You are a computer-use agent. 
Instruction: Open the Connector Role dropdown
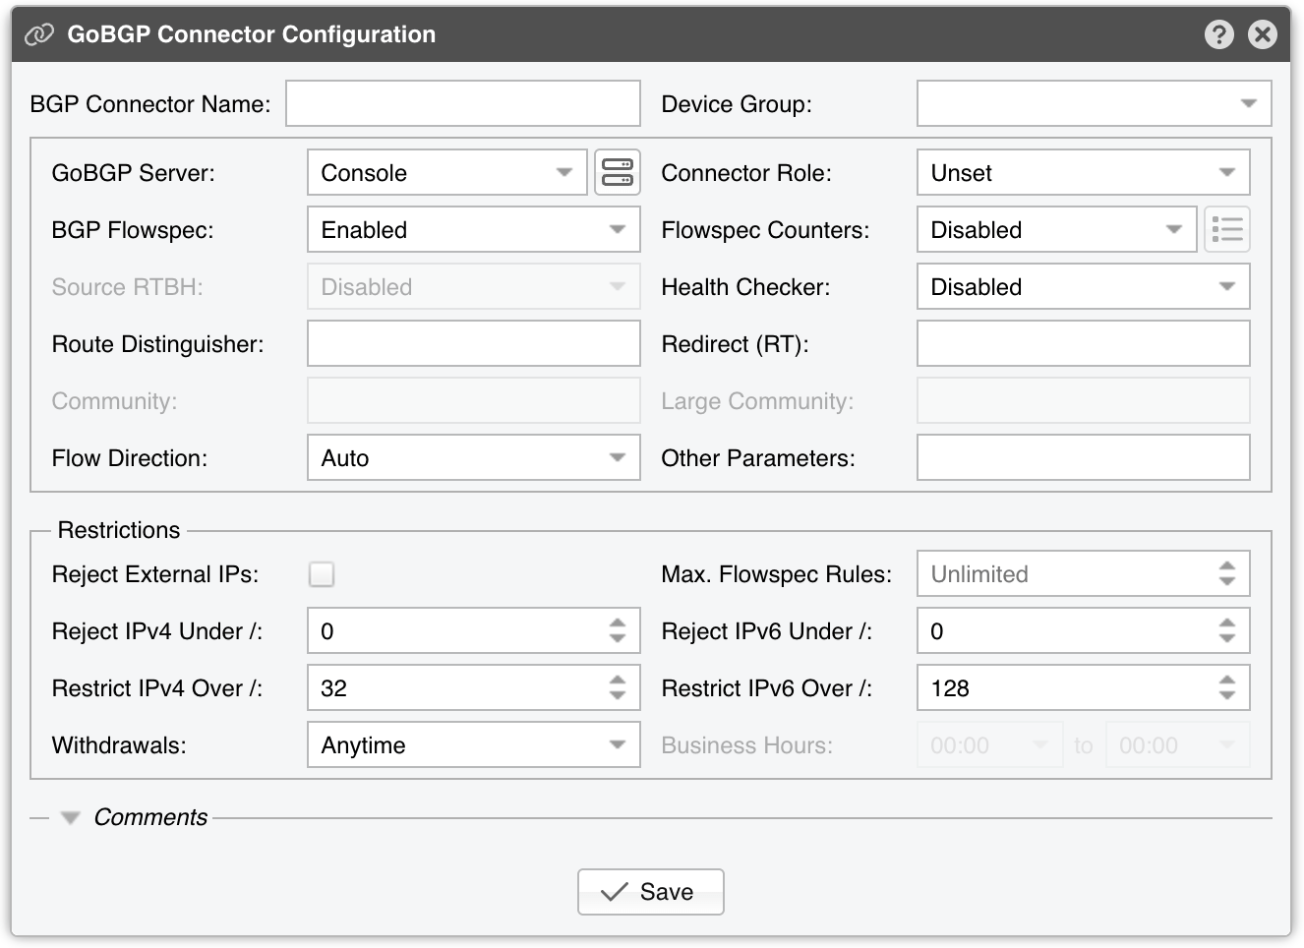pyautogui.click(x=1084, y=173)
